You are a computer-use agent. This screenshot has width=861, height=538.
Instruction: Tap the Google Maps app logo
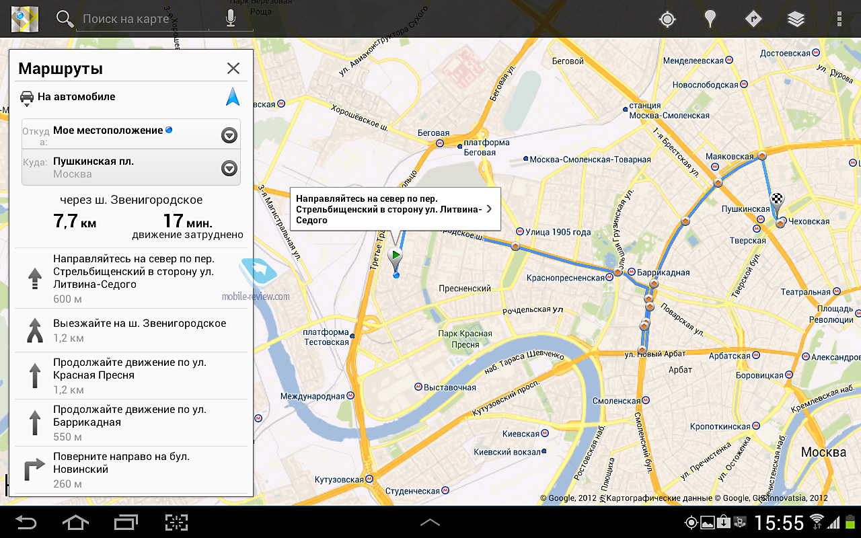point(24,19)
